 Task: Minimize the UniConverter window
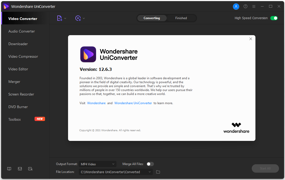point(262,6)
